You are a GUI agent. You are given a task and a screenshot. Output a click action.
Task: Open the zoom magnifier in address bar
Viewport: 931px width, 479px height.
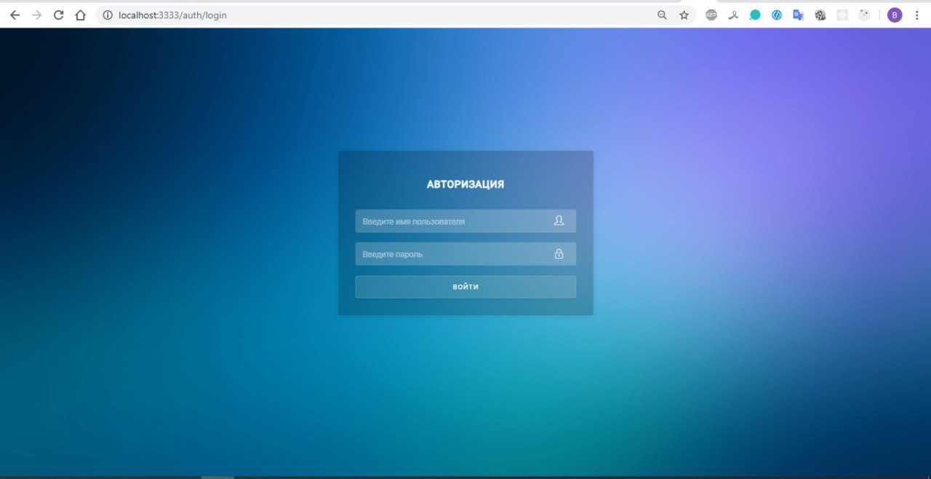point(662,15)
